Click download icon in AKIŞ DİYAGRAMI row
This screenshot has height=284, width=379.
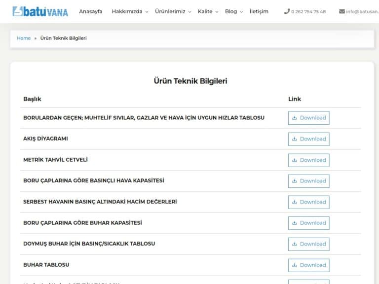click(295, 139)
